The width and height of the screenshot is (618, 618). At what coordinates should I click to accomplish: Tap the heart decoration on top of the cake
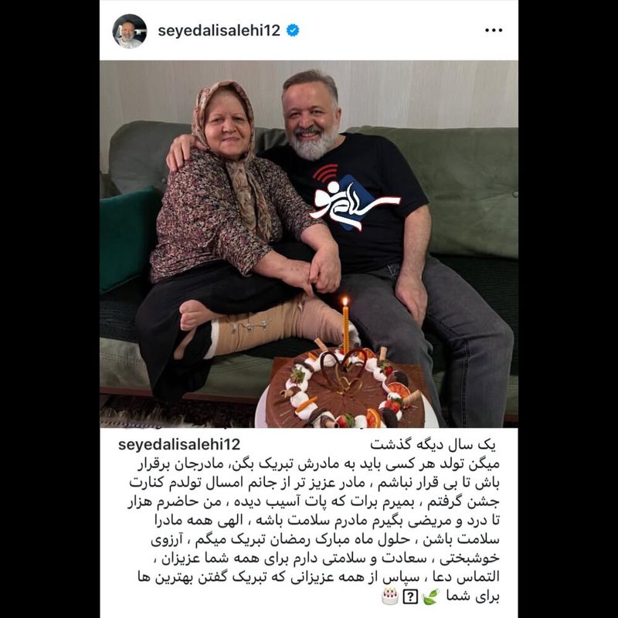click(x=343, y=372)
